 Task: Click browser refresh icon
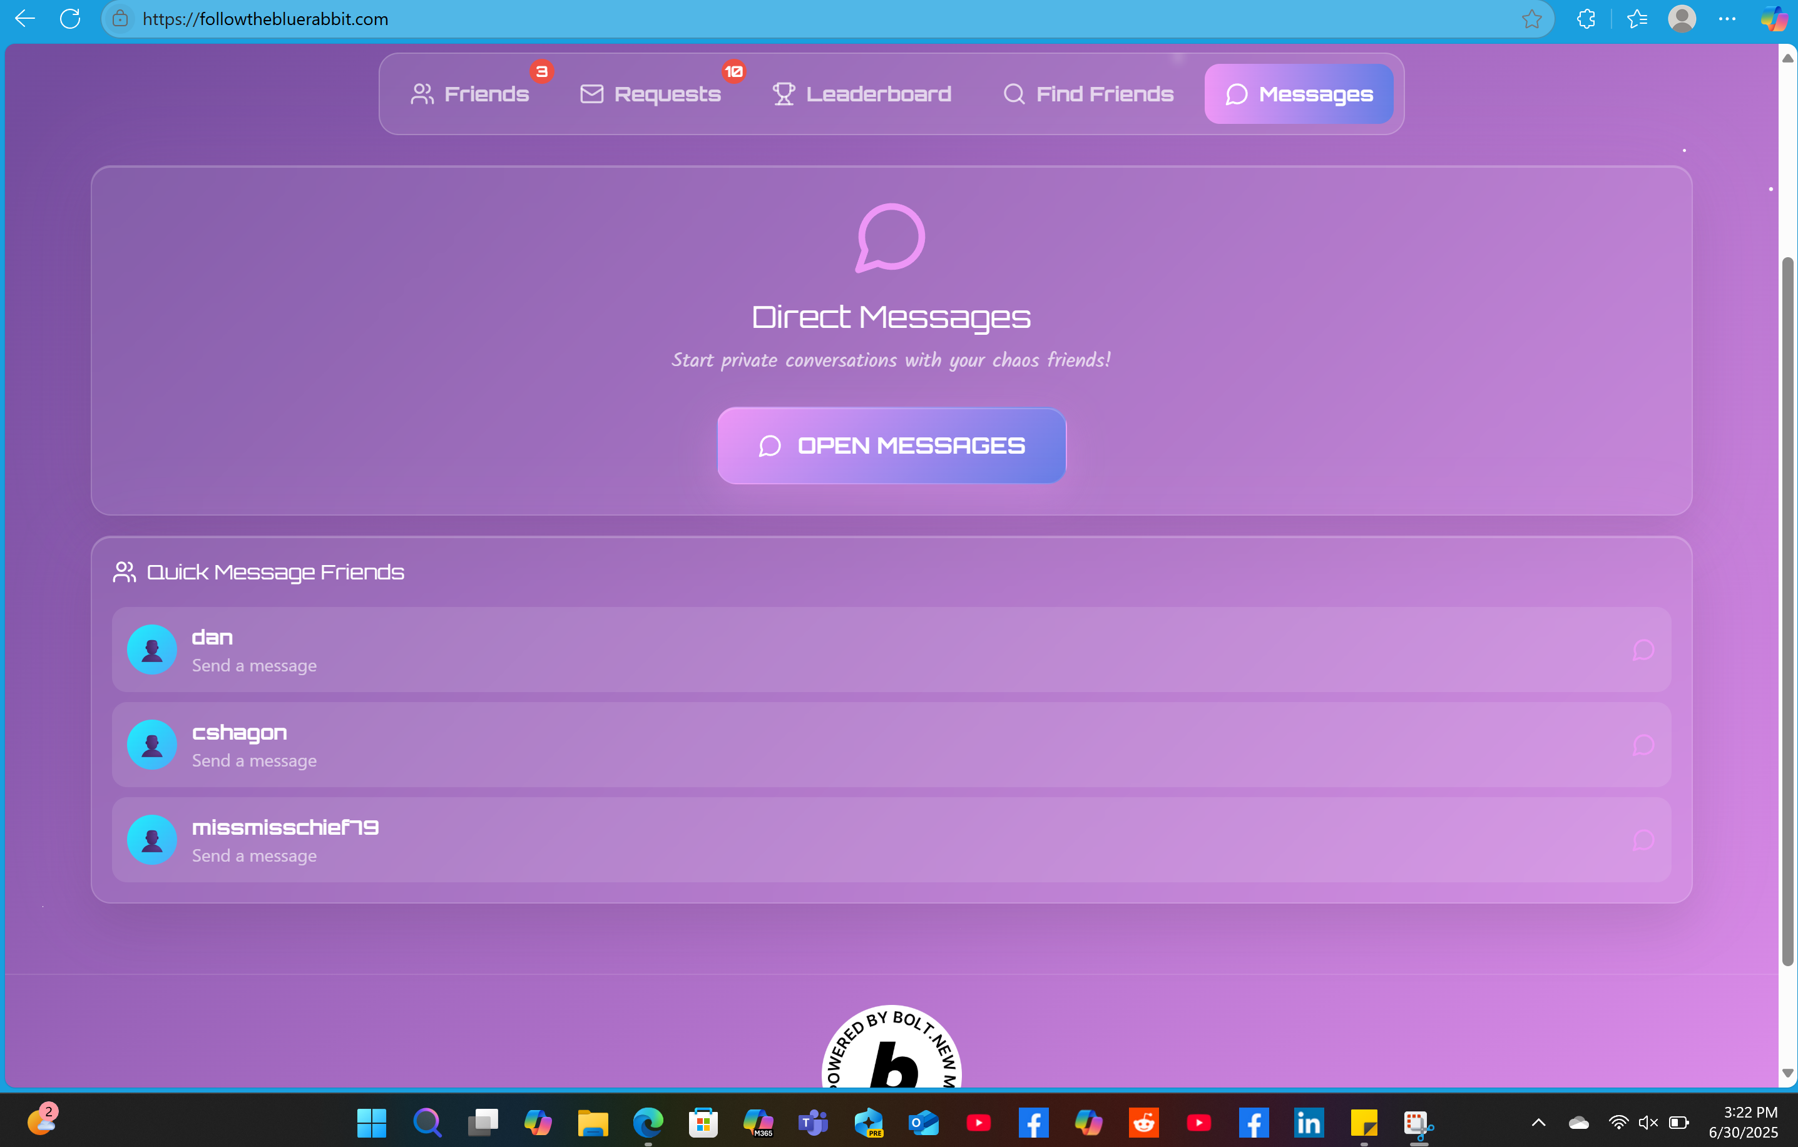[70, 19]
